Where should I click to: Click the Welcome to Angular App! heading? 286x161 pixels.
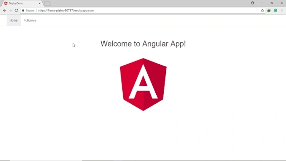pos(143,44)
